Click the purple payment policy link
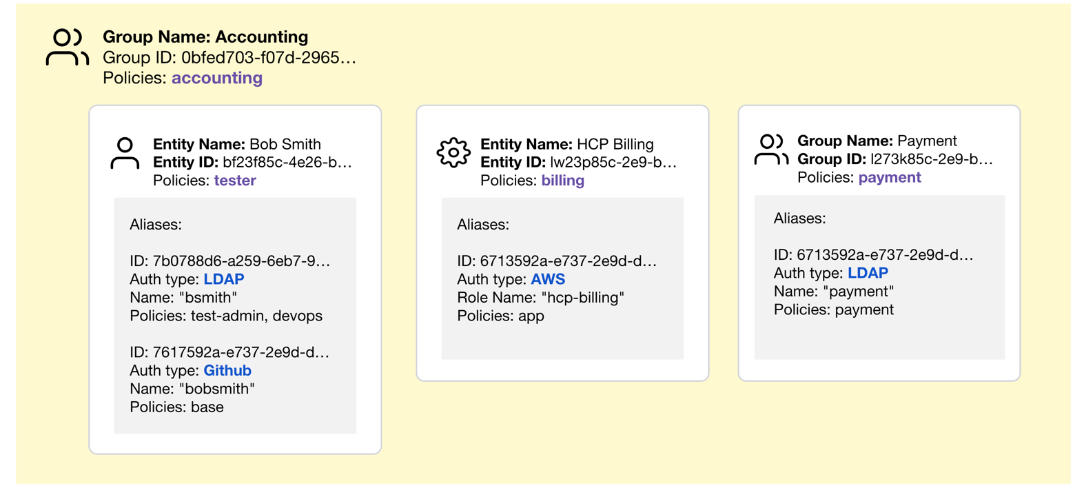 [x=889, y=177]
